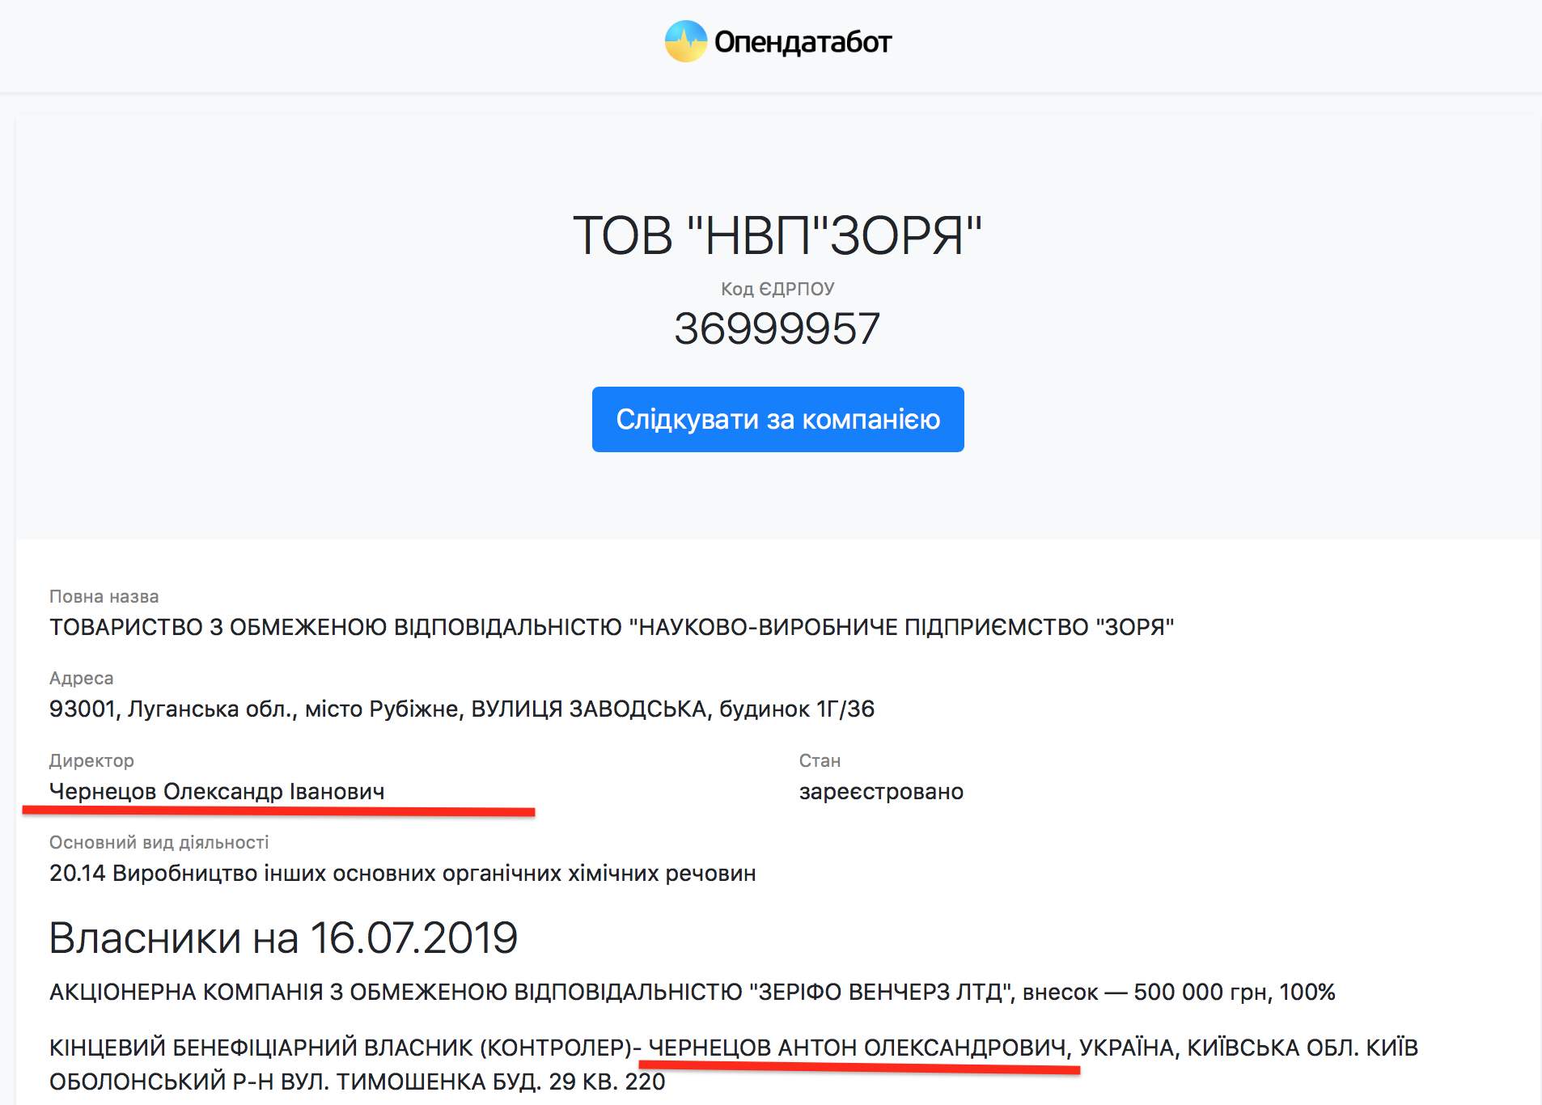Open the Опендатабот home link text
1542x1105 pixels.
pos(803,42)
